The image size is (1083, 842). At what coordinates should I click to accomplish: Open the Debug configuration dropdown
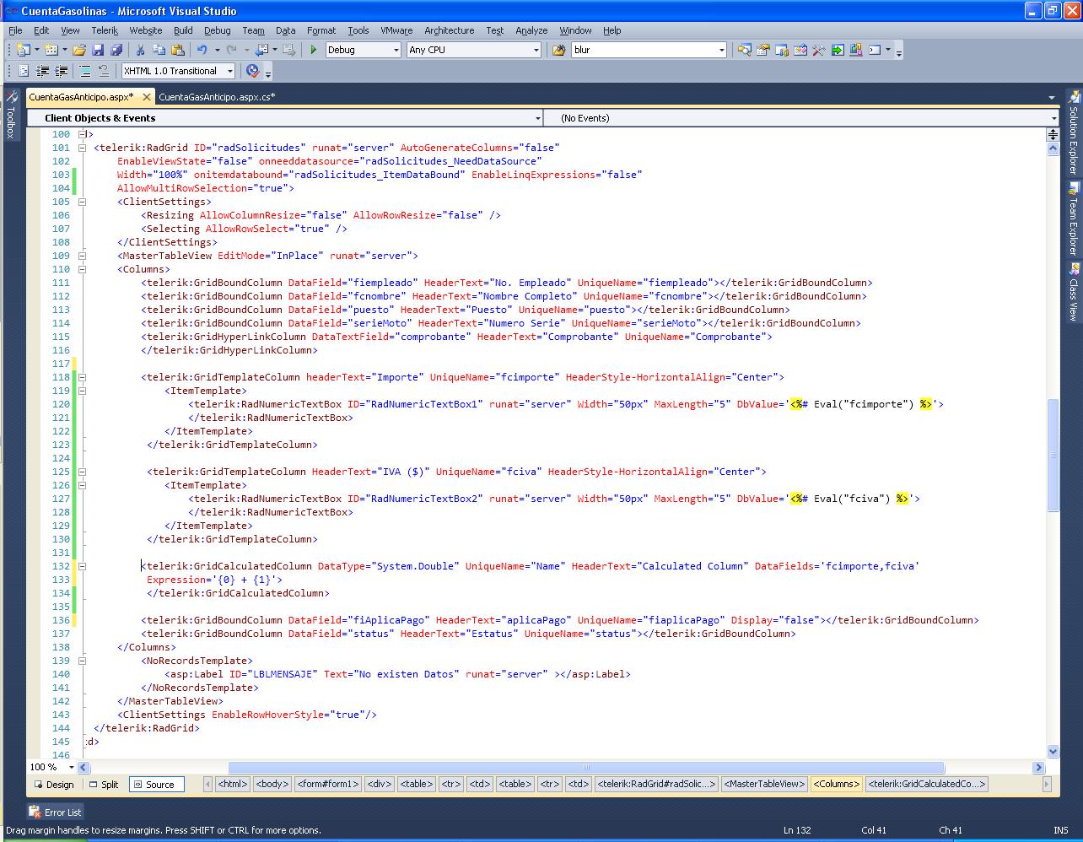[x=396, y=50]
